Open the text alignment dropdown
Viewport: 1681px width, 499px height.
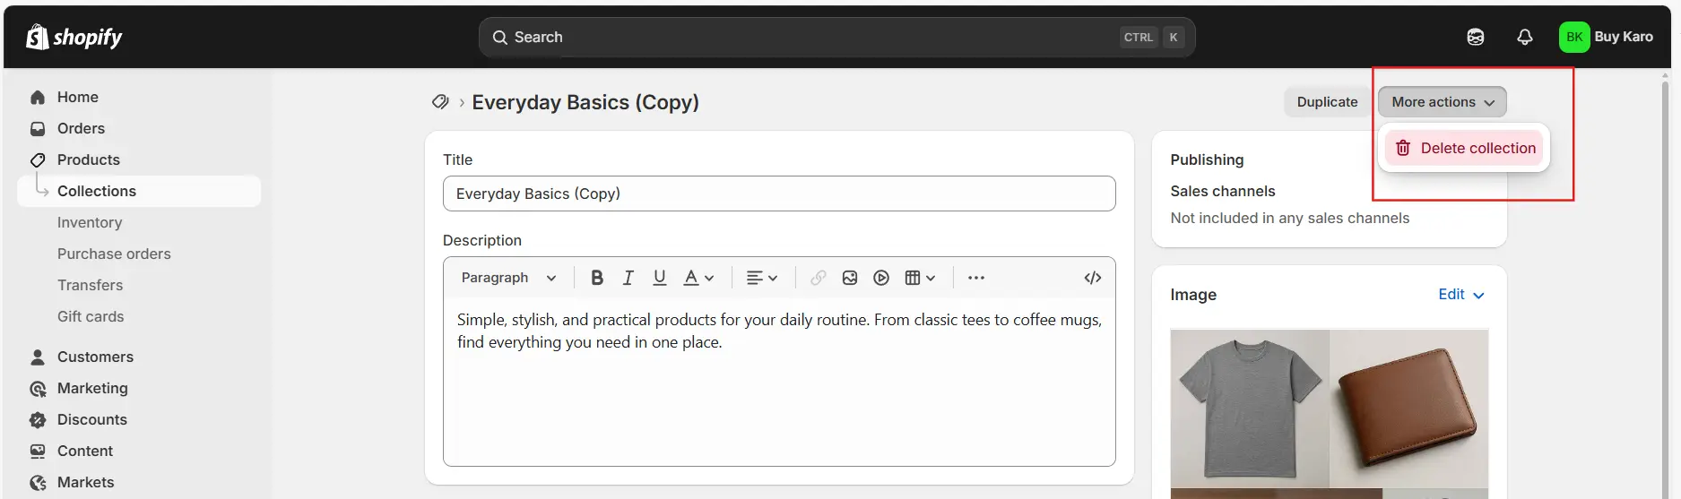(761, 278)
